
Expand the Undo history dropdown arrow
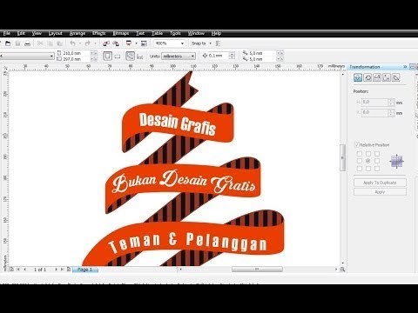(x=80, y=43)
